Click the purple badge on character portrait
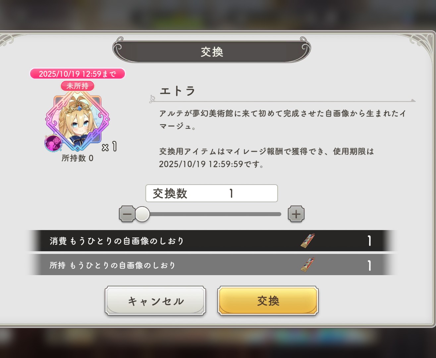The height and width of the screenshot is (358, 436). tap(53, 143)
